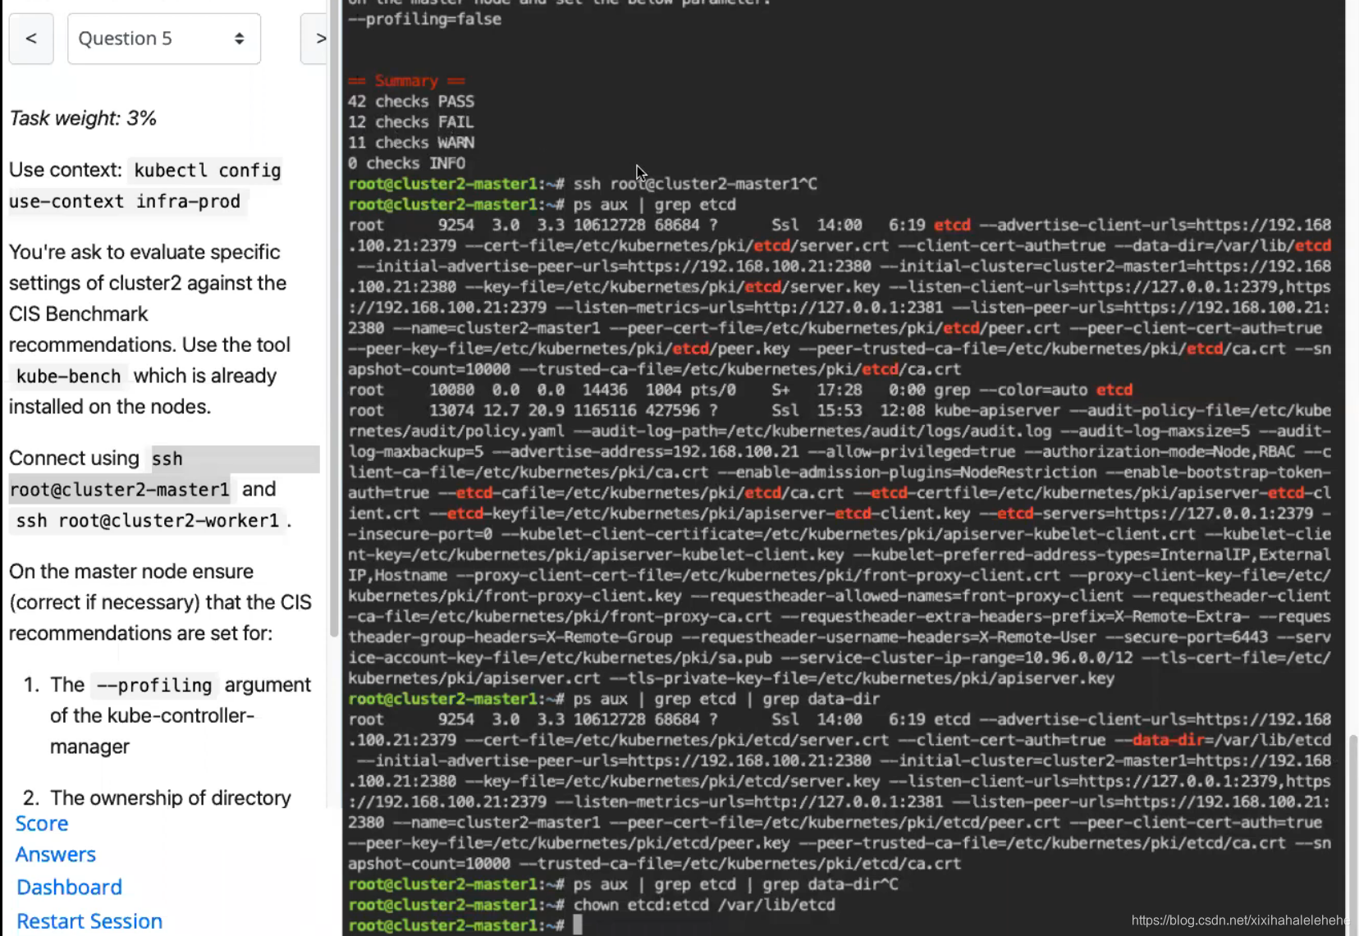Go to the next question

[316, 39]
